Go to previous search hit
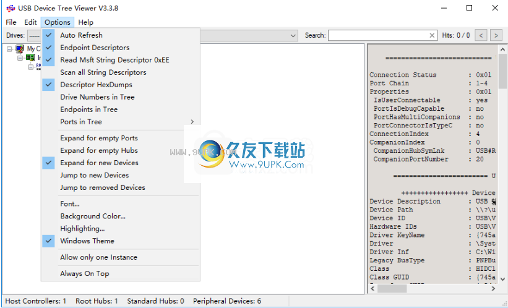 click(x=481, y=35)
